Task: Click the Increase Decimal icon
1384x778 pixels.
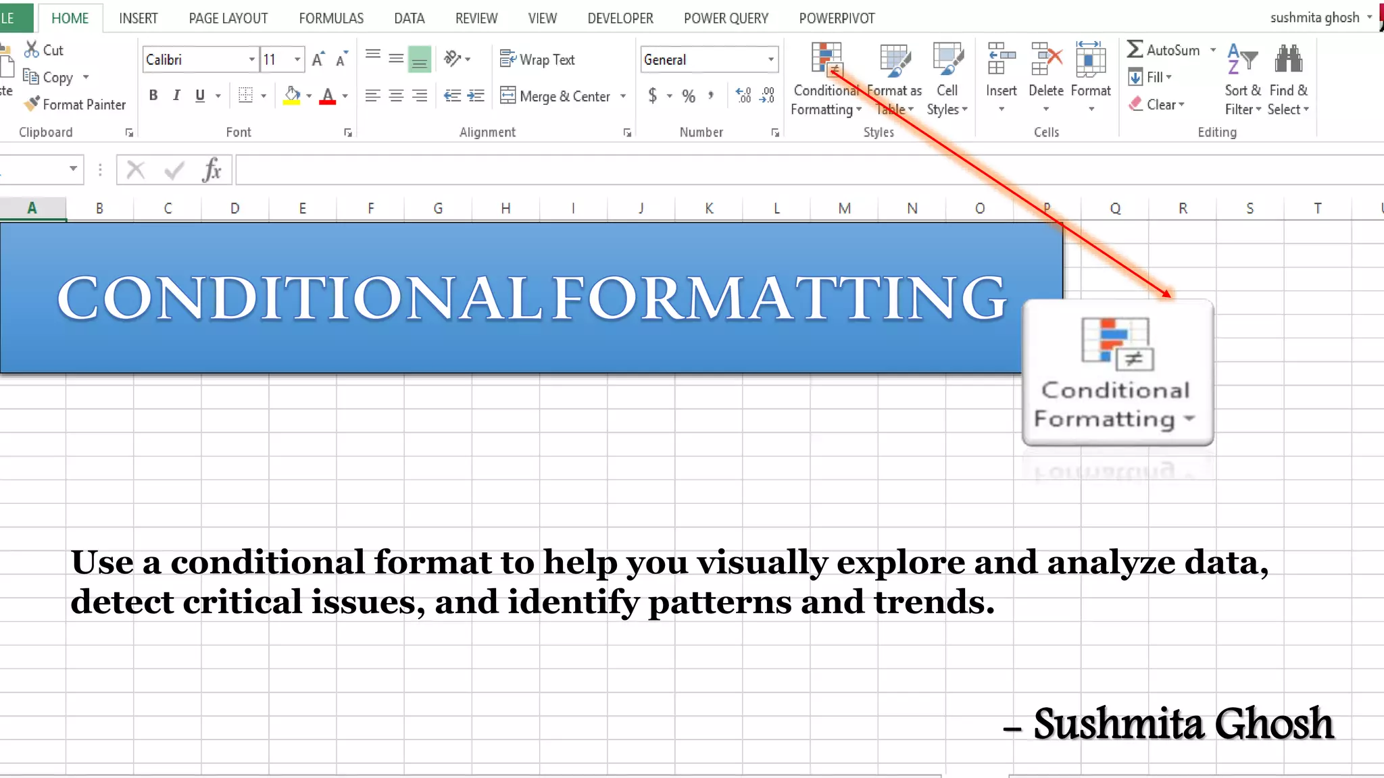Action: coord(743,95)
